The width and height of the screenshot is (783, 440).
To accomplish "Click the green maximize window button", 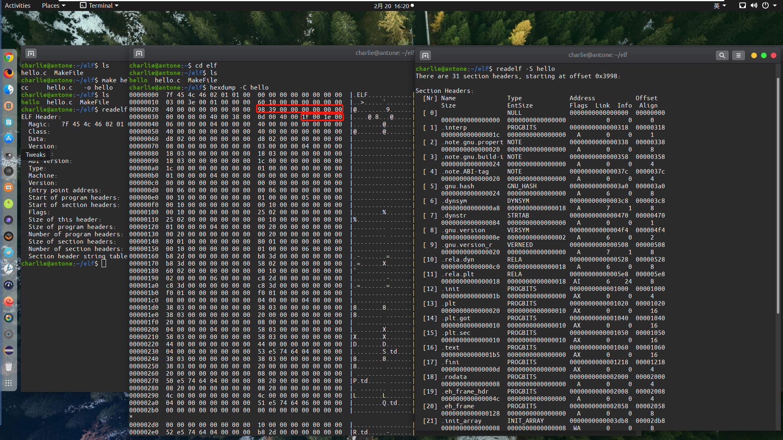I will point(763,55).
